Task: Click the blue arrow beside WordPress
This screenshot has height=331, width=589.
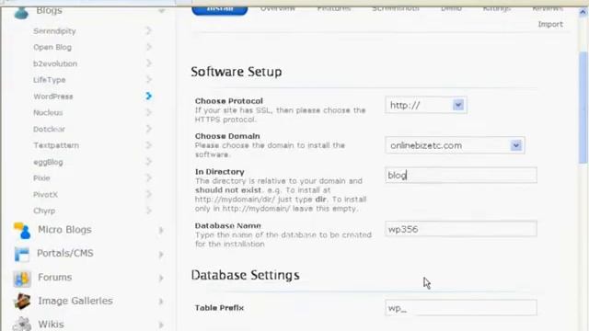Action: [149, 96]
